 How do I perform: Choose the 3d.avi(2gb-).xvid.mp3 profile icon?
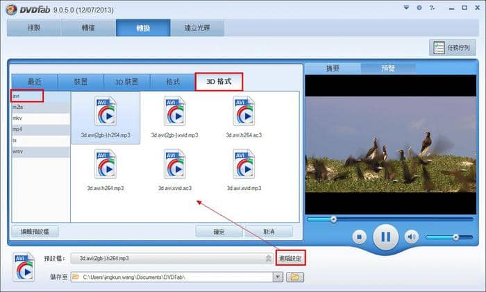175,111
